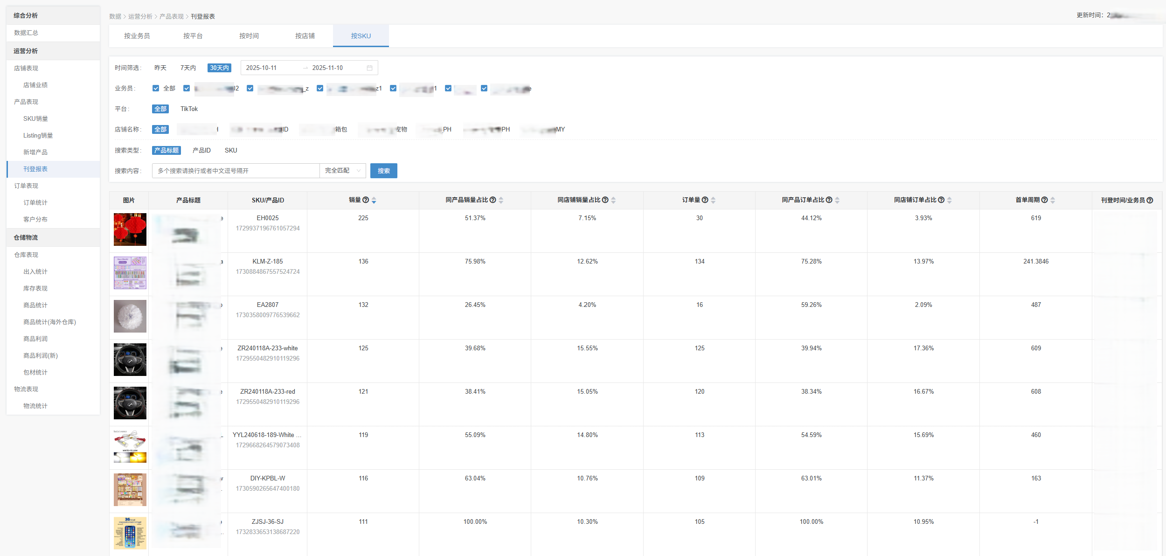Select the 7天内 time filter
Screen dimensions: 1166x556
pos(188,68)
